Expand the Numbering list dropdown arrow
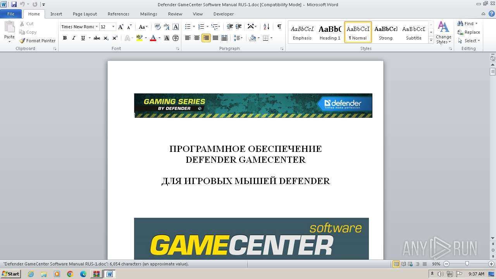The height and width of the screenshot is (279, 496). [x=207, y=27]
